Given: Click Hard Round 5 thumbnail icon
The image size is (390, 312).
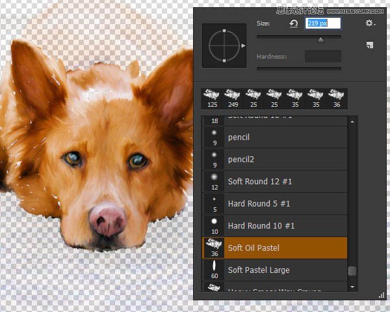Looking at the screenshot, I should point(214,204).
